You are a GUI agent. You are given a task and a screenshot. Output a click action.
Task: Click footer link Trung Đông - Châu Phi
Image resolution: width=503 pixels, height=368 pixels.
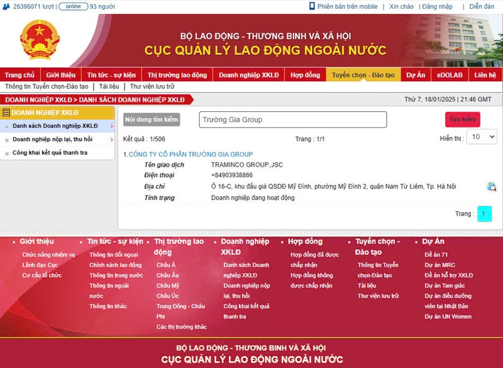180,311
